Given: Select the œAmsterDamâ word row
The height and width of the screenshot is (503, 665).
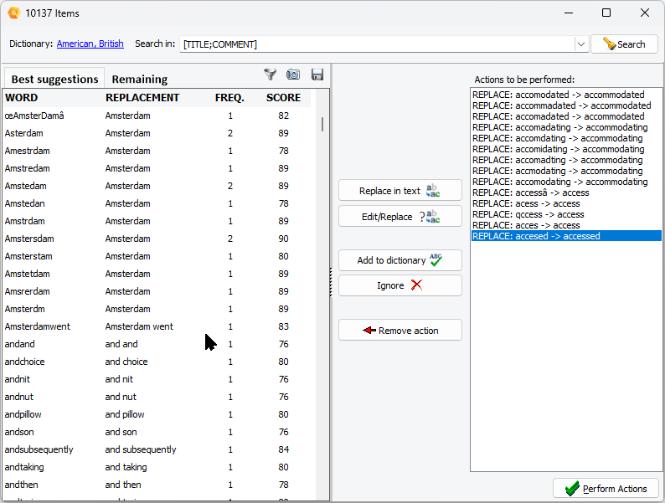Looking at the screenshot, I should point(157,115).
